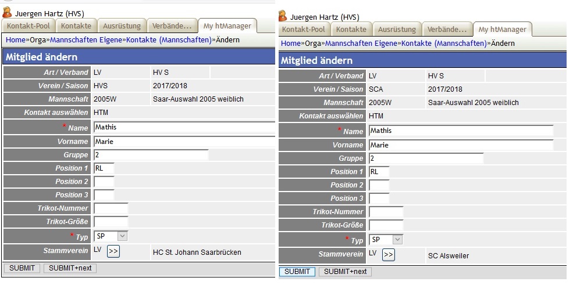This screenshot has width=573, height=285.
Task: Switch to the Kontakt-Pool tab in the left panel
Action: tap(29, 26)
